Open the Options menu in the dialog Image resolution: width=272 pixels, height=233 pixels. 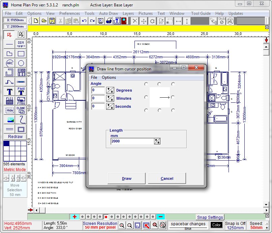pos(109,77)
